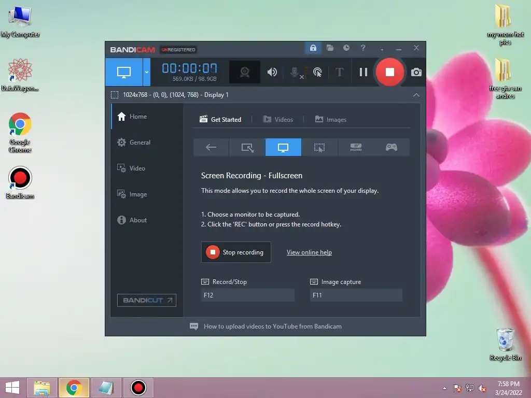Select game recording gamepad icon
Image resolution: width=531 pixels, height=398 pixels.
coord(392,147)
